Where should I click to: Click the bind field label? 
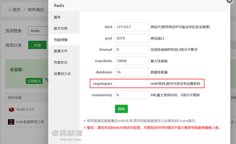(108, 27)
